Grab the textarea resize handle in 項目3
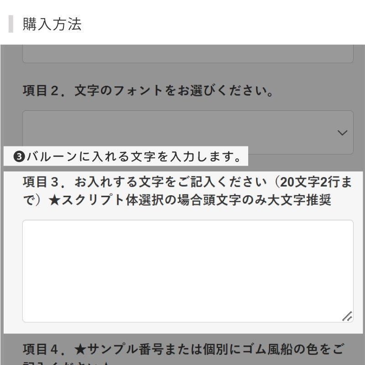Image resolution: width=365 pixels, height=365 pixels. 347,316
